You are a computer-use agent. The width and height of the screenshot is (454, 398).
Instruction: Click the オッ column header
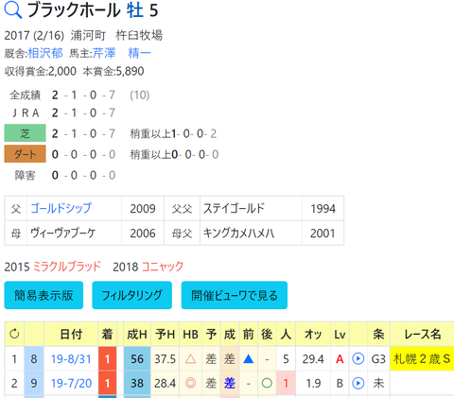click(x=313, y=334)
